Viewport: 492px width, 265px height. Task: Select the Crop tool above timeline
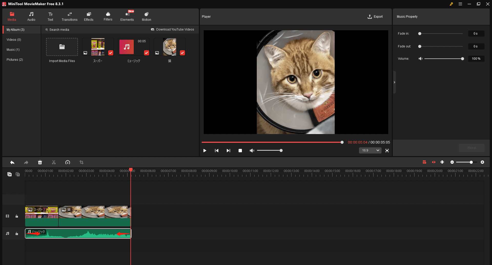tap(81, 162)
